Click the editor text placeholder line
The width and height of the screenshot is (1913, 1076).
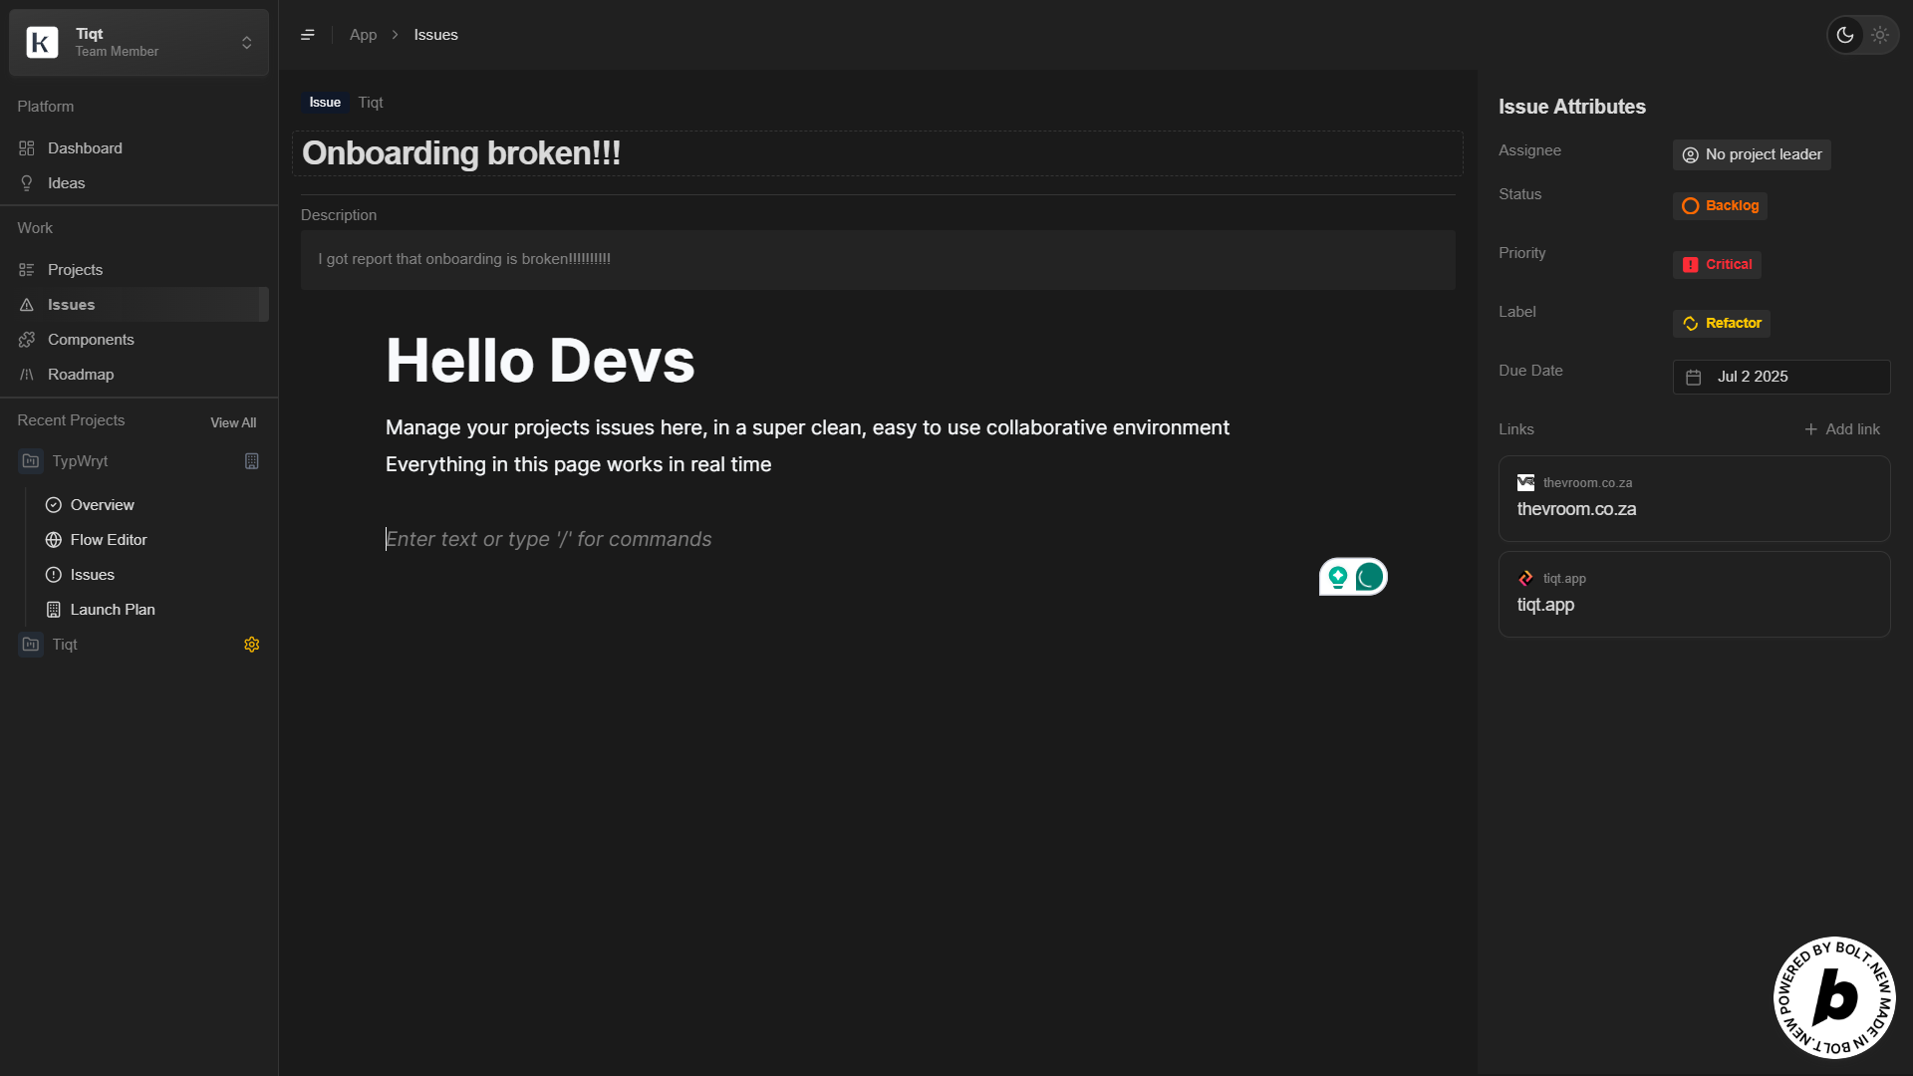(549, 539)
